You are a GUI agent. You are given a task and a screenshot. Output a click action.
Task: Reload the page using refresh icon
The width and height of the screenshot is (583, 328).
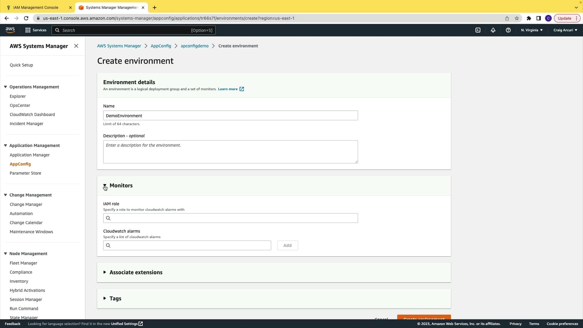26,18
